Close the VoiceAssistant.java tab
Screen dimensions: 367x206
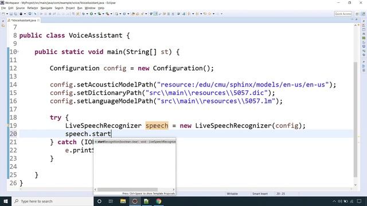tap(38, 21)
